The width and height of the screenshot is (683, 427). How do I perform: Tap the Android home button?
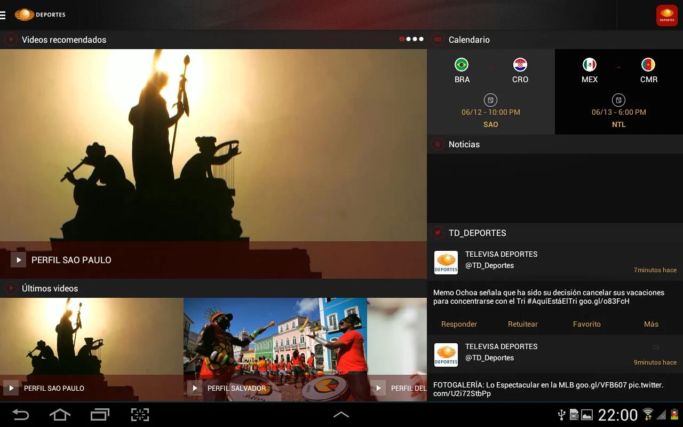[60, 415]
